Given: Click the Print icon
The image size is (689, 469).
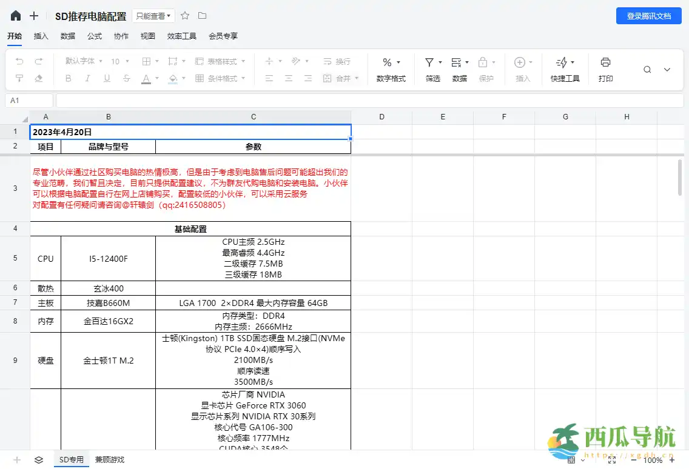Looking at the screenshot, I should click(605, 62).
